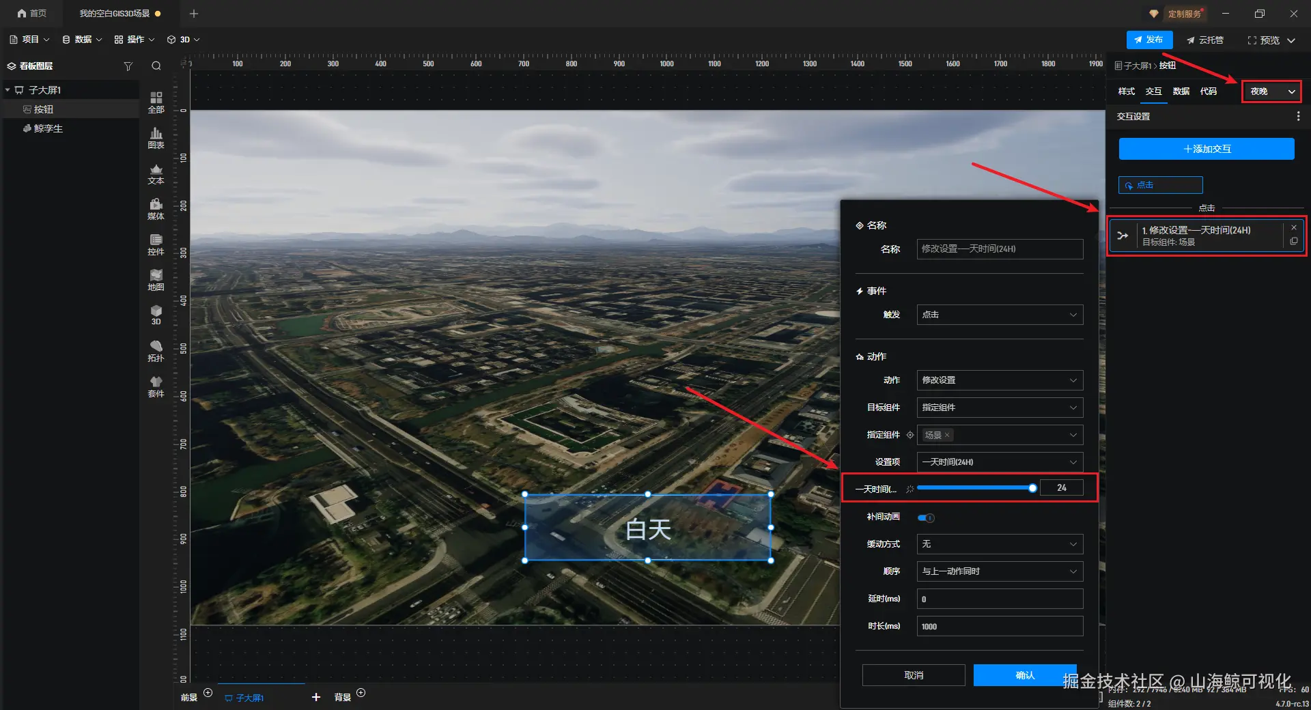Open the 文本 text components

(156, 174)
